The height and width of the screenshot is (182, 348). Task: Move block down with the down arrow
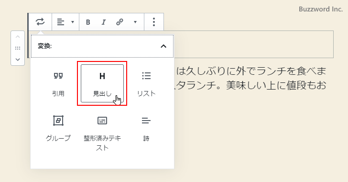[18, 60]
